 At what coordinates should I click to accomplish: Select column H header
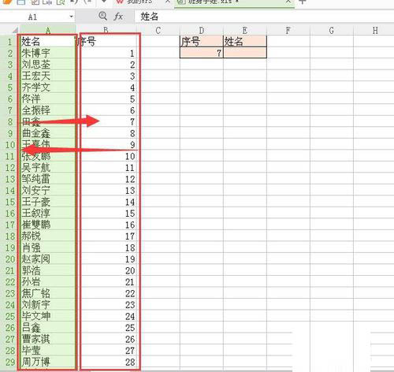pos(375,31)
